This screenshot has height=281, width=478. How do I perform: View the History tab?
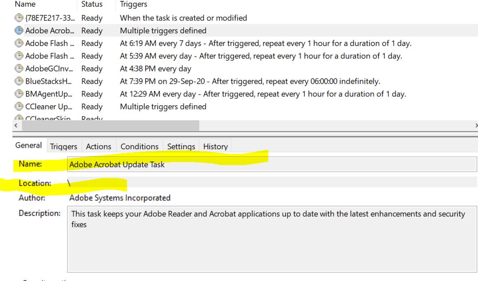(x=215, y=146)
